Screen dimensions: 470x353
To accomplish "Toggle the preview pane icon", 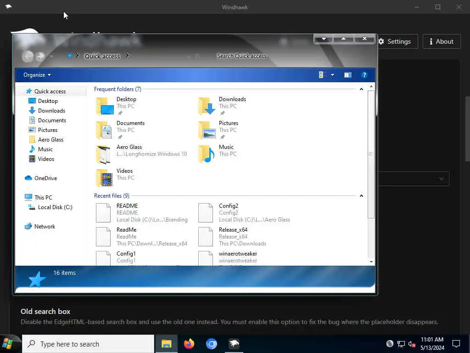I will [x=348, y=75].
